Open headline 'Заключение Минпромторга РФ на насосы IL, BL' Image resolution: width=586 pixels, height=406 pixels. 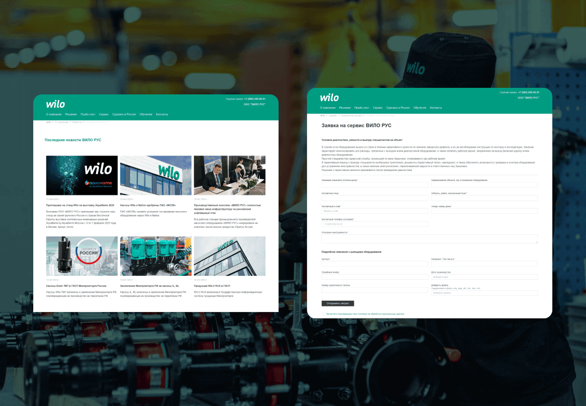[150, 286]
